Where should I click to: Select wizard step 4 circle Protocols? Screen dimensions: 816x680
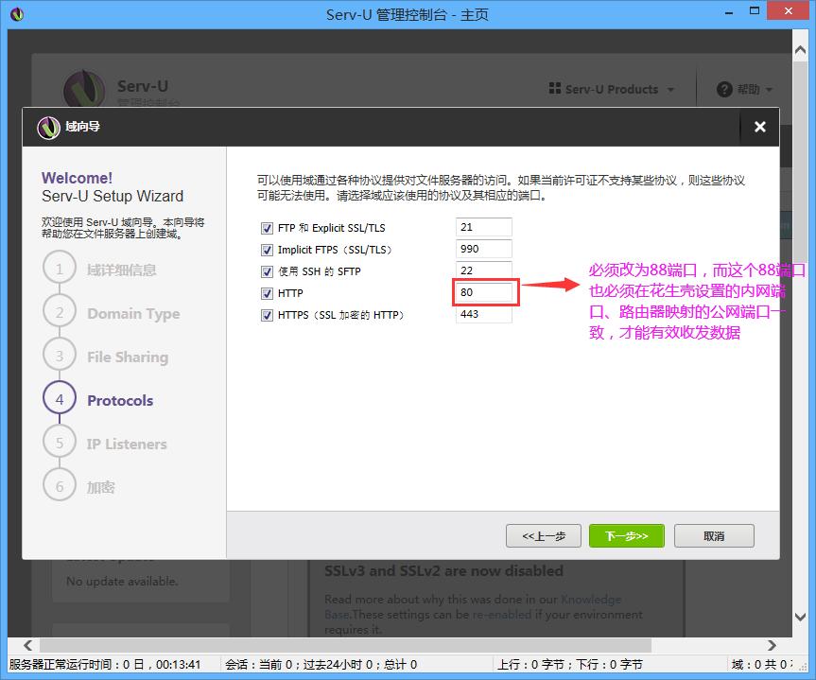tap(60, 400)
